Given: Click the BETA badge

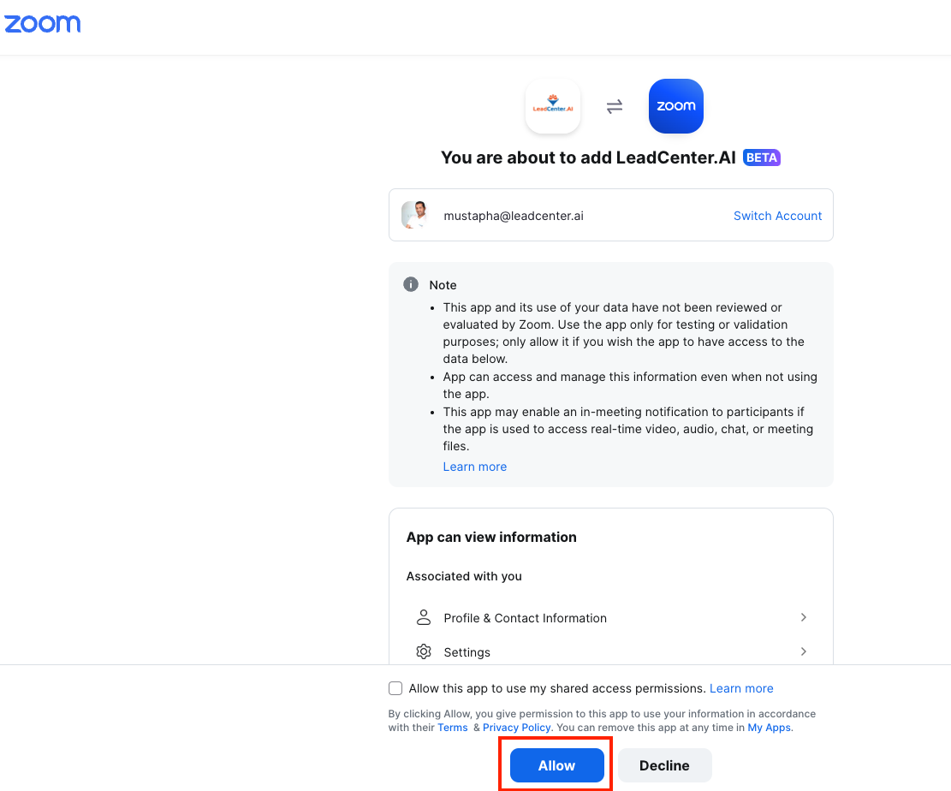Looking at the screenshot, I should [x=761, y=158].
